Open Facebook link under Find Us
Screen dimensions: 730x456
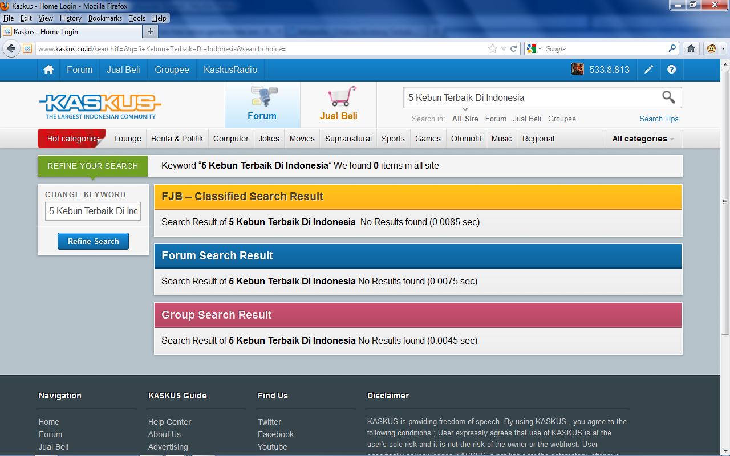(x=275, y=434)
